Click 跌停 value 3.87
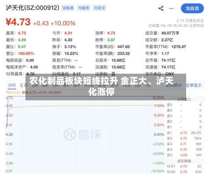 [x=111, y=40]
